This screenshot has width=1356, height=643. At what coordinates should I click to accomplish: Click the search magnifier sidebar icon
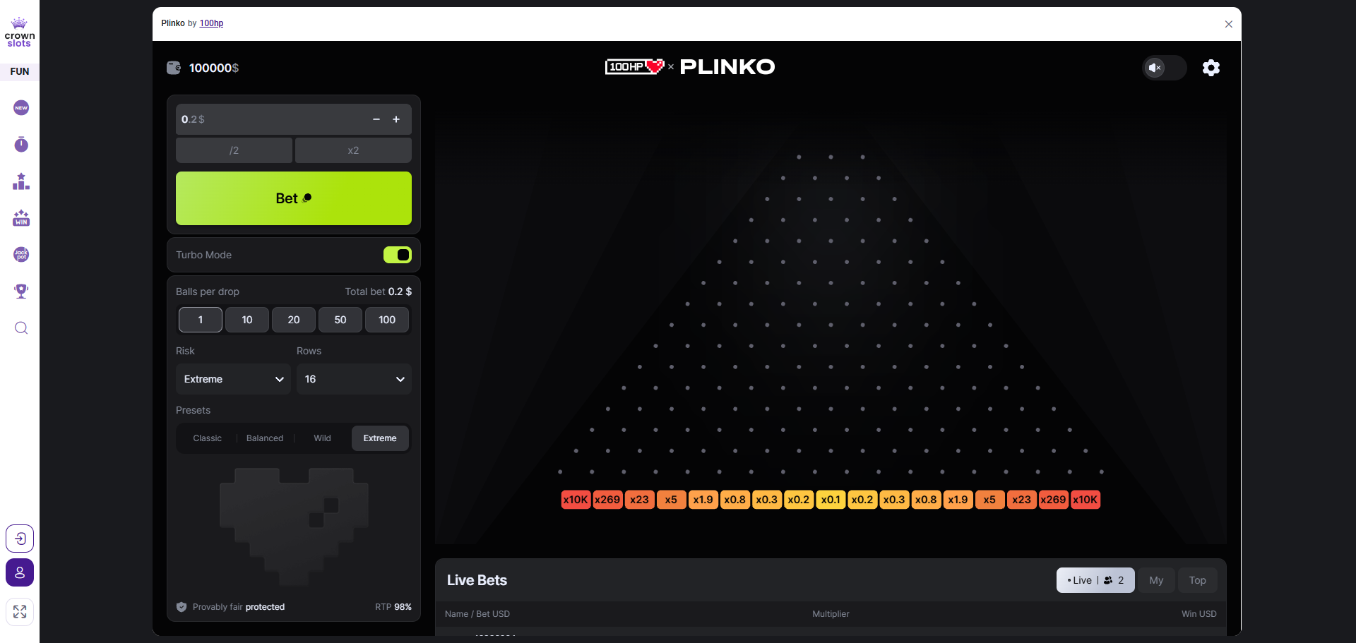[x=21, y=328]
